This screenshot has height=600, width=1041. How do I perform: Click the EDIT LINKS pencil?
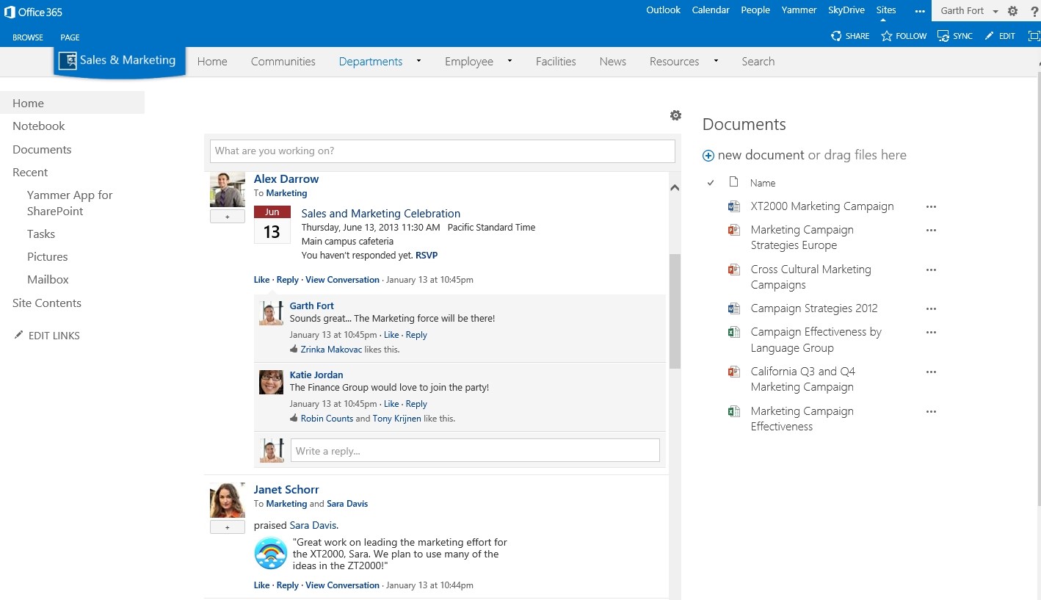19,335
